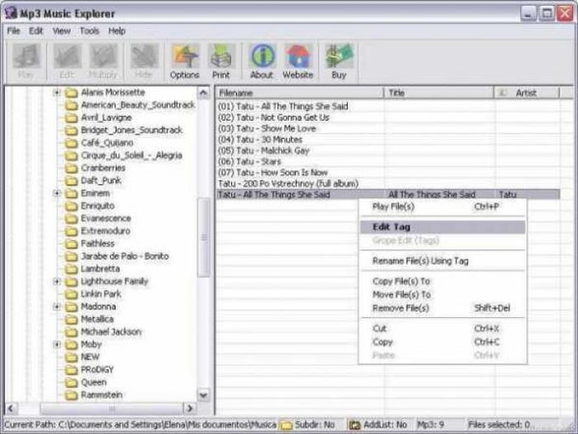The width and height of the screenshot is (578, 434).
Task: Choose Cut in the context menu
Action: (x=443, y=328)
